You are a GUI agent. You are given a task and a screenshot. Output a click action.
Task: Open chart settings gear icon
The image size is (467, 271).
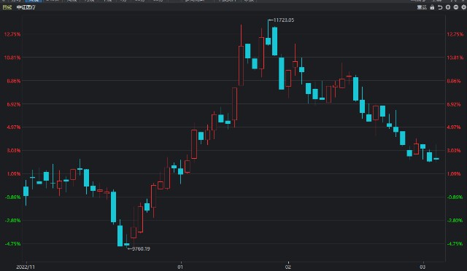463,7
